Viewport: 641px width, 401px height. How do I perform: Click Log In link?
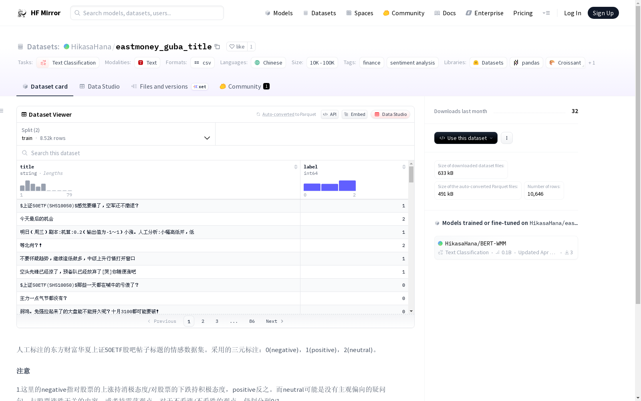tap(572, 13)
